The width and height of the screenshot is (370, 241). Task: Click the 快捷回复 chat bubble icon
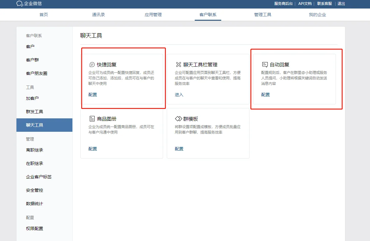(x=92, y=65)
